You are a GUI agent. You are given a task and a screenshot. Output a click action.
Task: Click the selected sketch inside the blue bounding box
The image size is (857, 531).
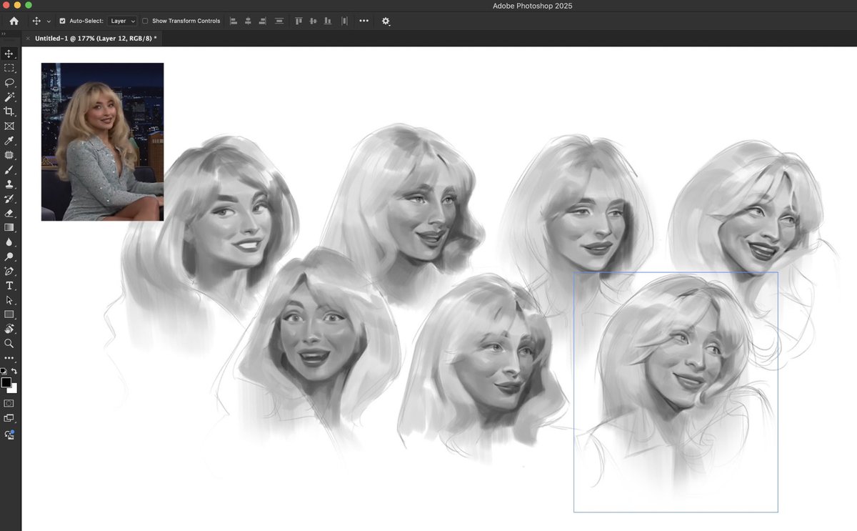click(x=676, y=392)
